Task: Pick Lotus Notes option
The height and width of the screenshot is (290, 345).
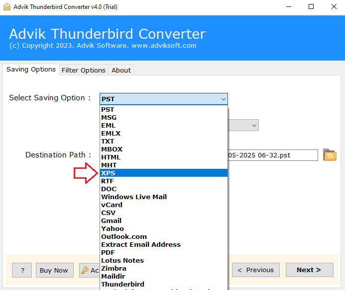Action: tap(163, 260)
